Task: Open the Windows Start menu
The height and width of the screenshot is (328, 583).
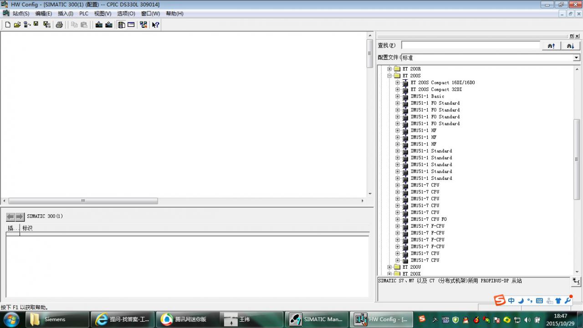Action: click(x=11, y=319)
